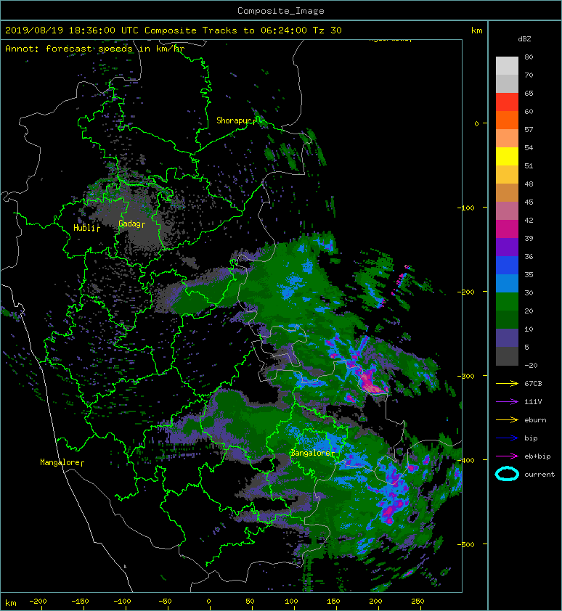This screenshot has width=562, height=611.
Task: Pick the dark green 20 dBZ swatch
Action: (507, 319)
